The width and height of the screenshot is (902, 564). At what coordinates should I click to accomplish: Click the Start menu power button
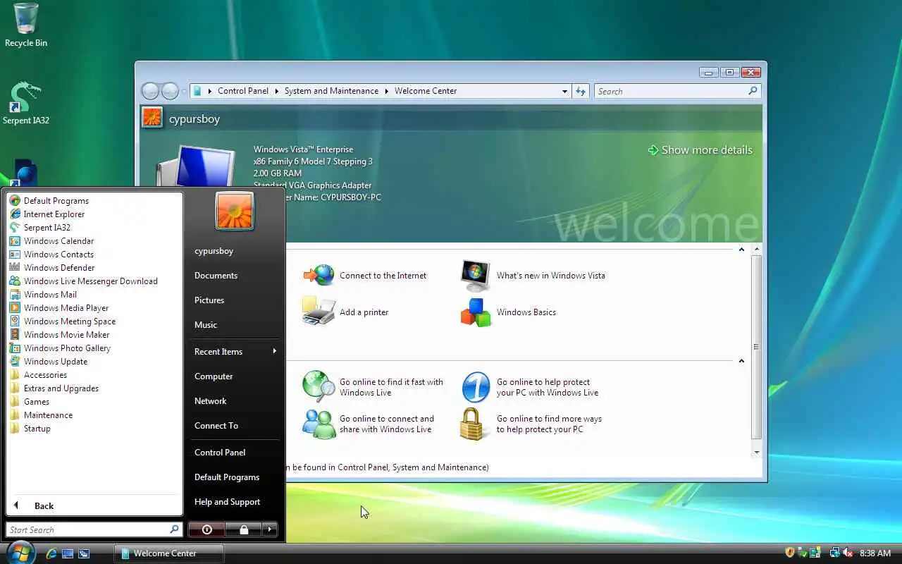[x=206, y=529]
